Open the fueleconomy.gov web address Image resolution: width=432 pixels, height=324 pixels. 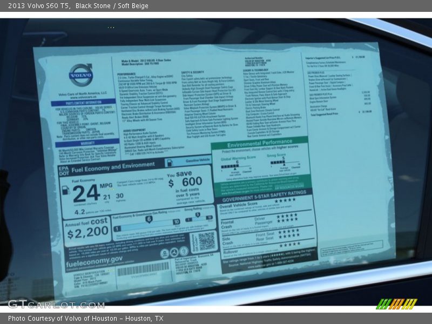pyautogui.click(x=94, y=261)
